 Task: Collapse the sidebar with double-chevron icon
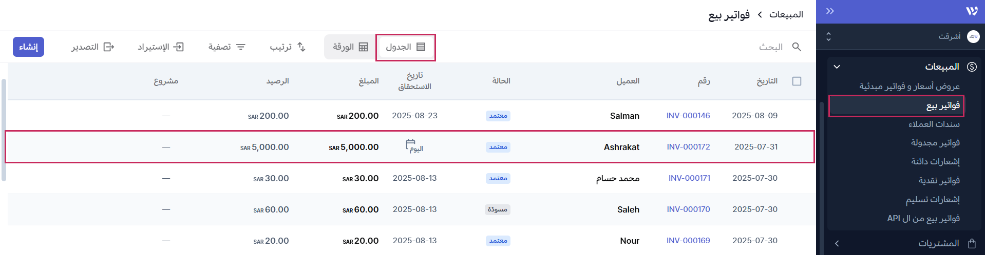point(830,11)
